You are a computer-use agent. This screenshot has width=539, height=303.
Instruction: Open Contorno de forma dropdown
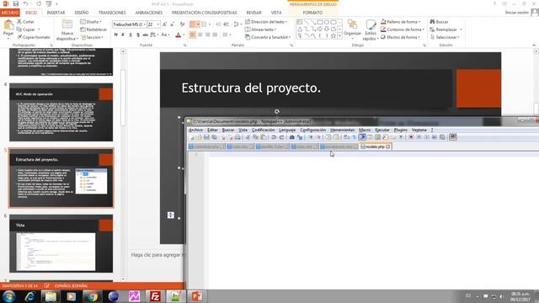pyautogui.click(x=403, y=29)
